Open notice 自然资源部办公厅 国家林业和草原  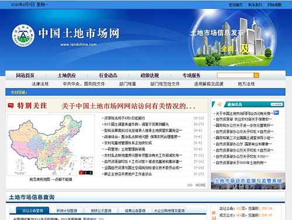pyautogui.click(x=244, y=144)
